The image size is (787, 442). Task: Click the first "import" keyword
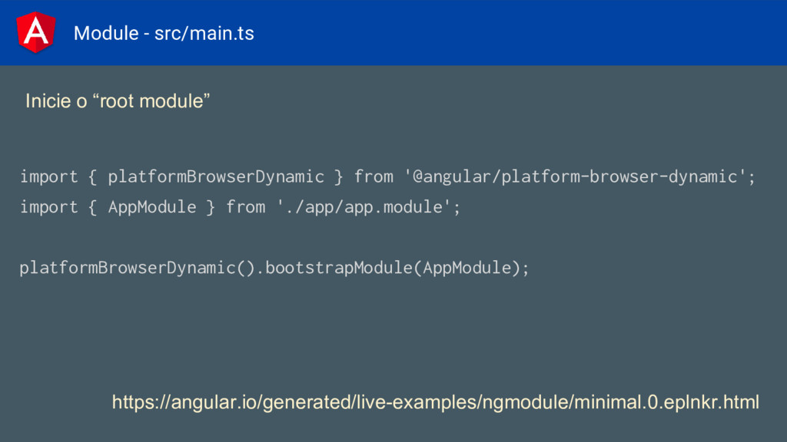(48, 177)
